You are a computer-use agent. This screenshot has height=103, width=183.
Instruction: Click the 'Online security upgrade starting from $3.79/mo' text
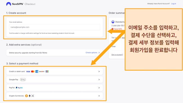[28, 53]
